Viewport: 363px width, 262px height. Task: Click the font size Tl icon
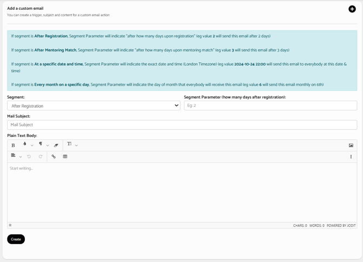69,144
